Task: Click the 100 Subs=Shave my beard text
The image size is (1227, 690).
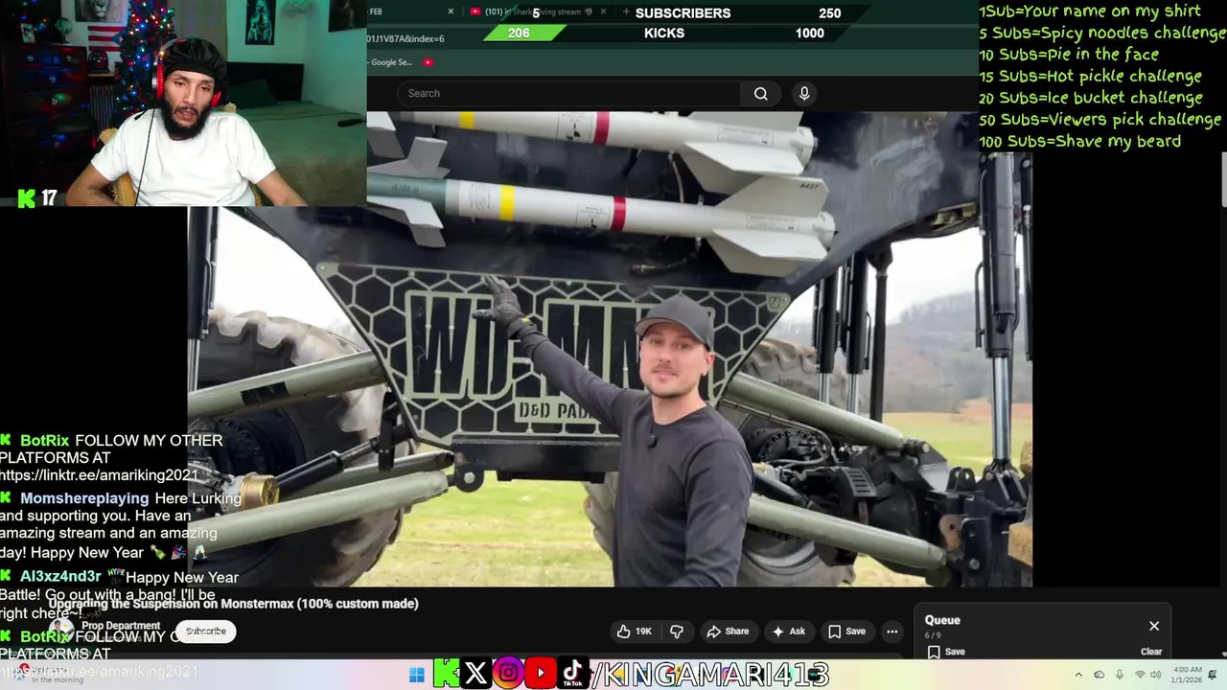Action: point(1079,142)
